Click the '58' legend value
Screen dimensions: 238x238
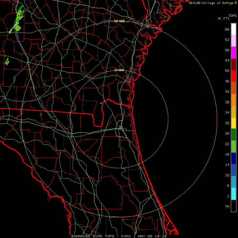click(x=227, y=50)
